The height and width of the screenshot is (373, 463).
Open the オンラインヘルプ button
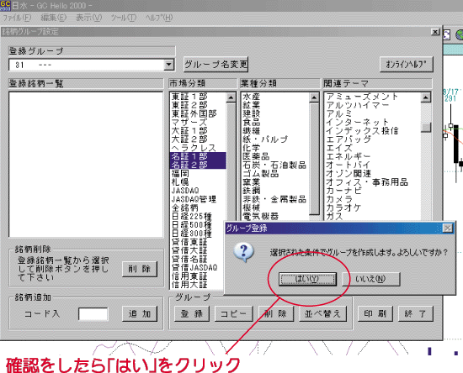pyautogui.click(x=407, y=64)
